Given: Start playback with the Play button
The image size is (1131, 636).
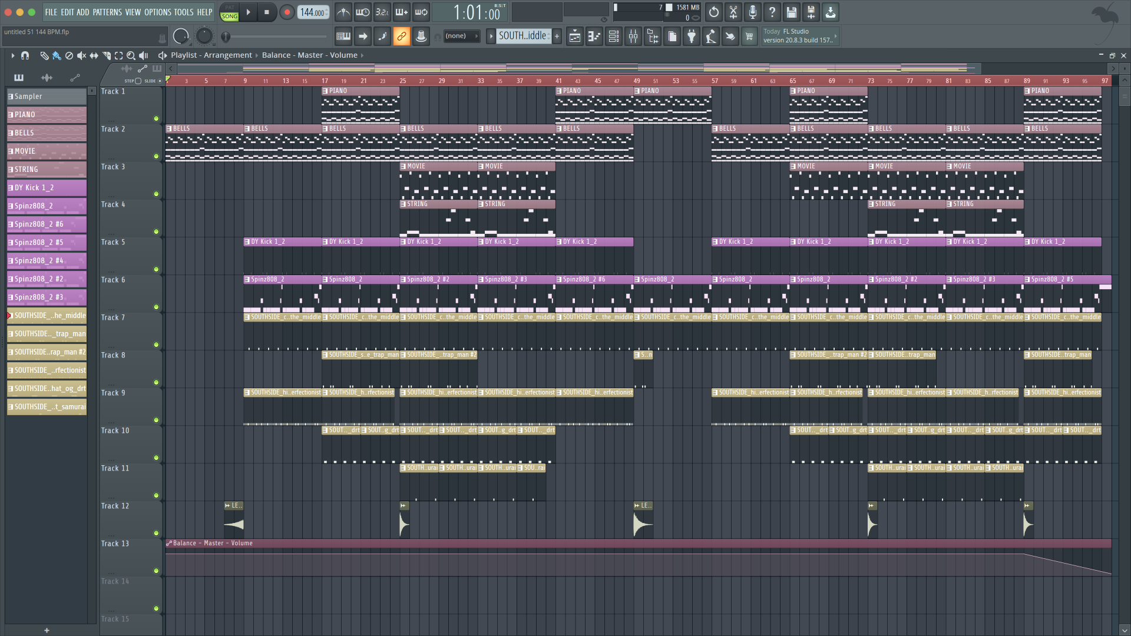Looking at the screenshot, I should click(x=248, y=12).
